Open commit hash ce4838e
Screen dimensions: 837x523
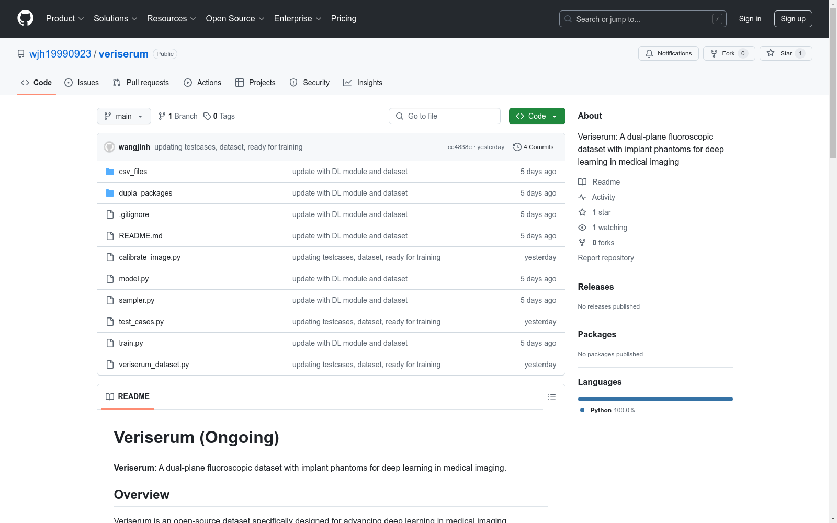click(x=460, y=147)
